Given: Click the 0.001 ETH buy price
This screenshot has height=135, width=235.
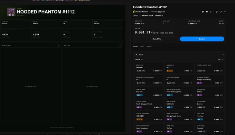Looking at the screenshot, I should (x=143, y=32).
